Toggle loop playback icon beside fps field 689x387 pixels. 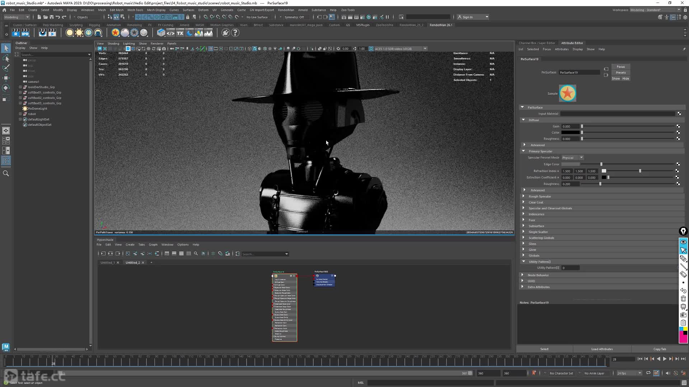pyautogui.click(x=648, y=373)
